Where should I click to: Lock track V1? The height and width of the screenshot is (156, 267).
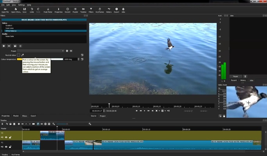coord(10,147)
